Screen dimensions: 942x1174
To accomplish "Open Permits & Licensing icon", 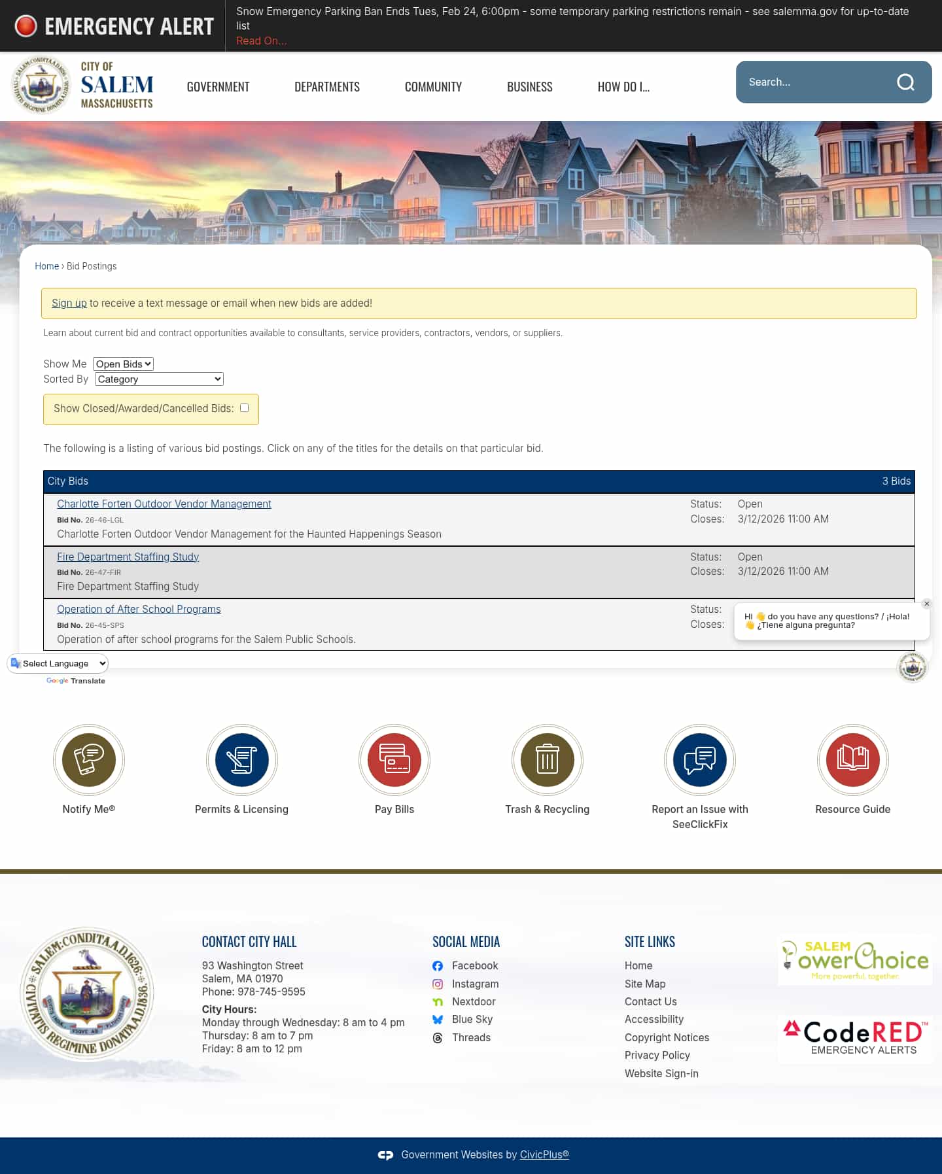I will [241, 760].
